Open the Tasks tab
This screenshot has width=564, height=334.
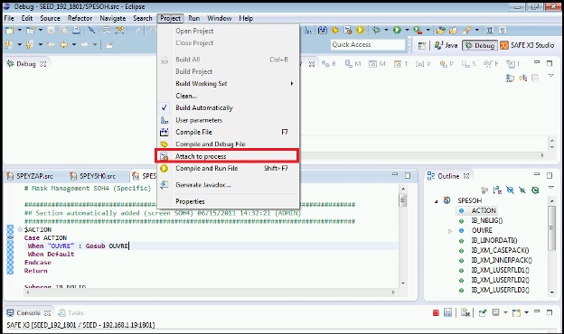(x=71, y=313)
